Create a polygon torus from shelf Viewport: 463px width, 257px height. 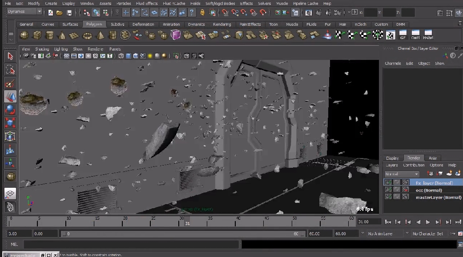(87, 36)
